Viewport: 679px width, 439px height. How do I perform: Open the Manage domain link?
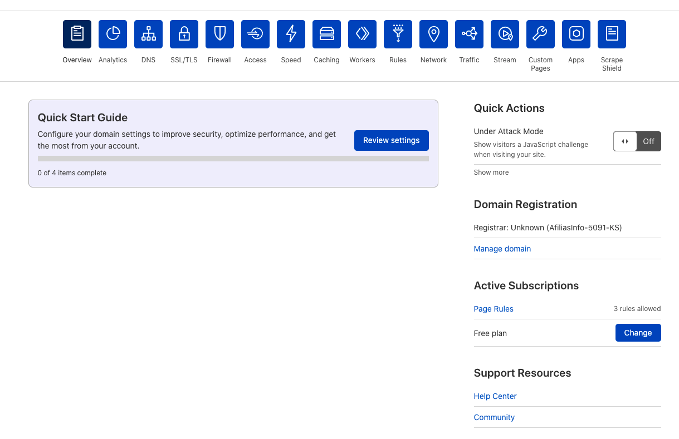(x=502, y=249)
